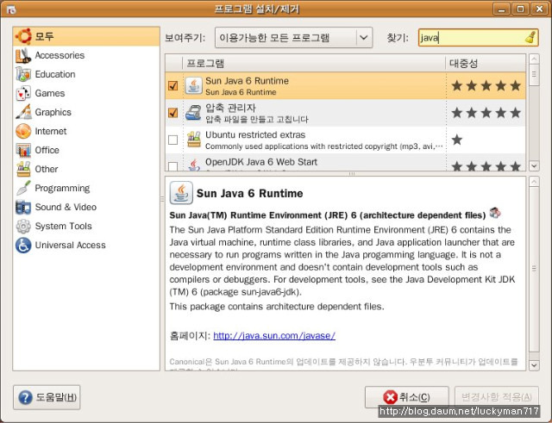Image resolution: width=552 pixels, height=423 pixels.
Task: Click five-star rating of Sun Java 6 Runtime
Action: point(486,85)
